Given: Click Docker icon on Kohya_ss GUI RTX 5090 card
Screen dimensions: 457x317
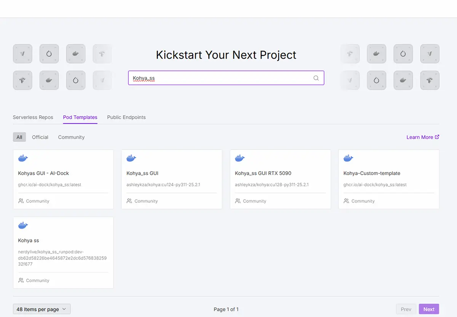Looking at the screenshot, I should 240,158.
